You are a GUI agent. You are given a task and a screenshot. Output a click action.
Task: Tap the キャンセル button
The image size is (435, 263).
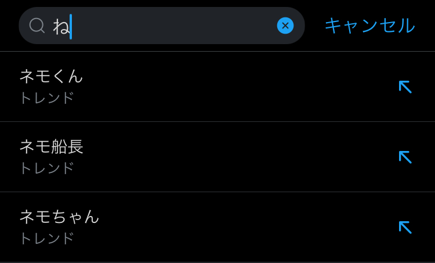[369, 26]
